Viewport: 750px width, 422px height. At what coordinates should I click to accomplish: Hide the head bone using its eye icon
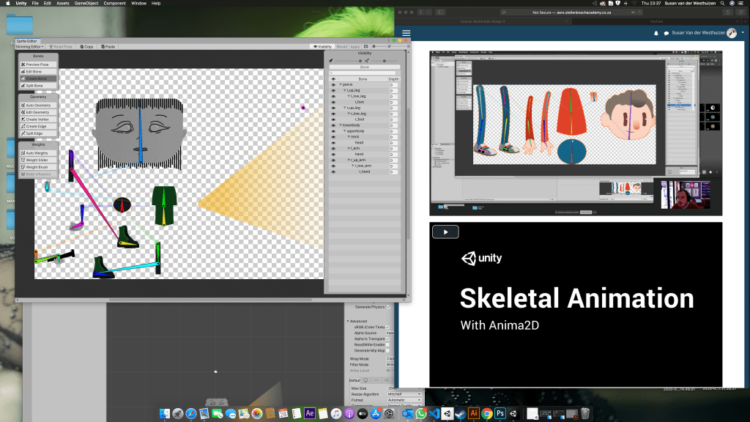point(333,142)
